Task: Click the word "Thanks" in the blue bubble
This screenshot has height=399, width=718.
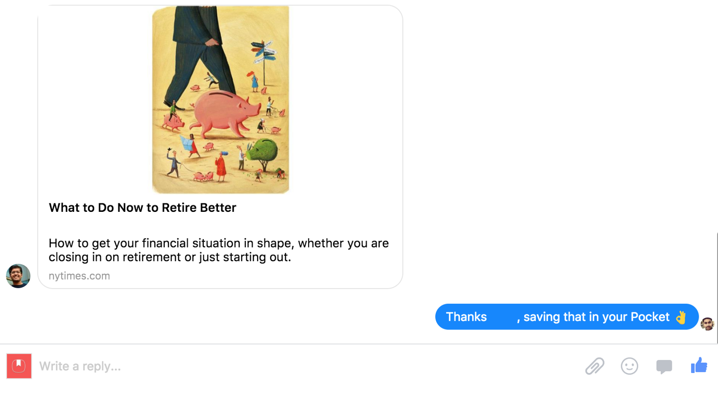Action: coord(466,317)
